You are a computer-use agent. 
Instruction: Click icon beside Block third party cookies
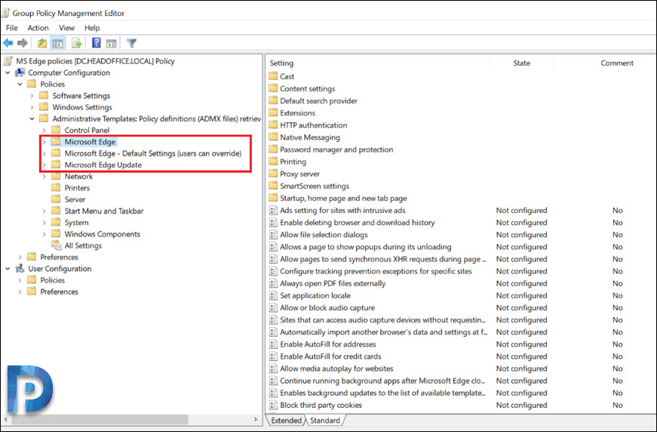pos(273,405)
